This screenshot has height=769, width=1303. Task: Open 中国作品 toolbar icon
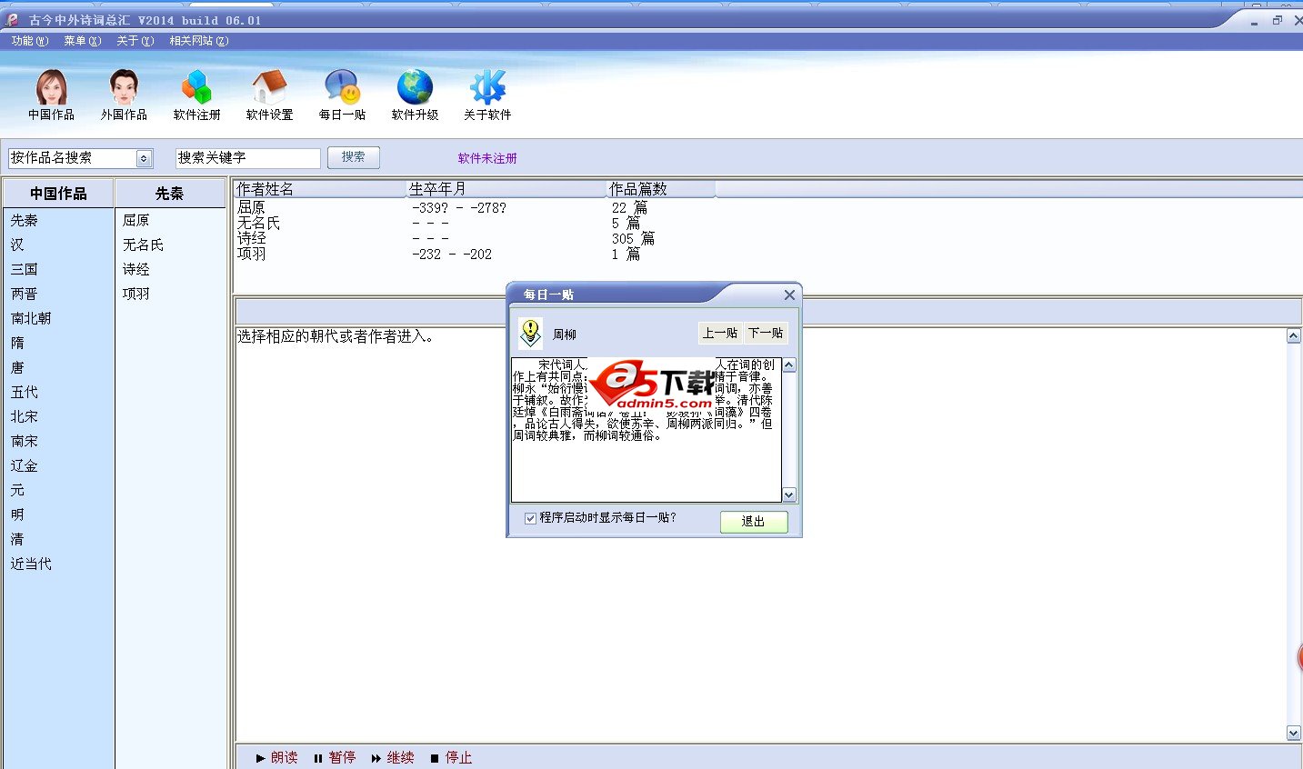[51, 95]
